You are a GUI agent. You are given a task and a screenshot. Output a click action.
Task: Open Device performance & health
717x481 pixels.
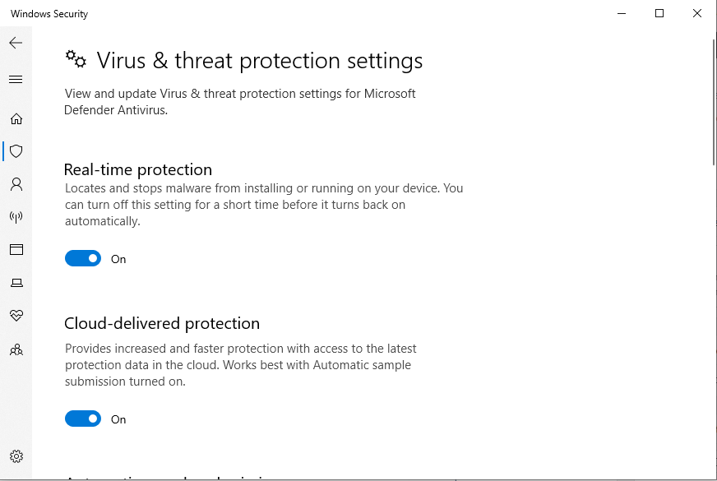point(16,316)
